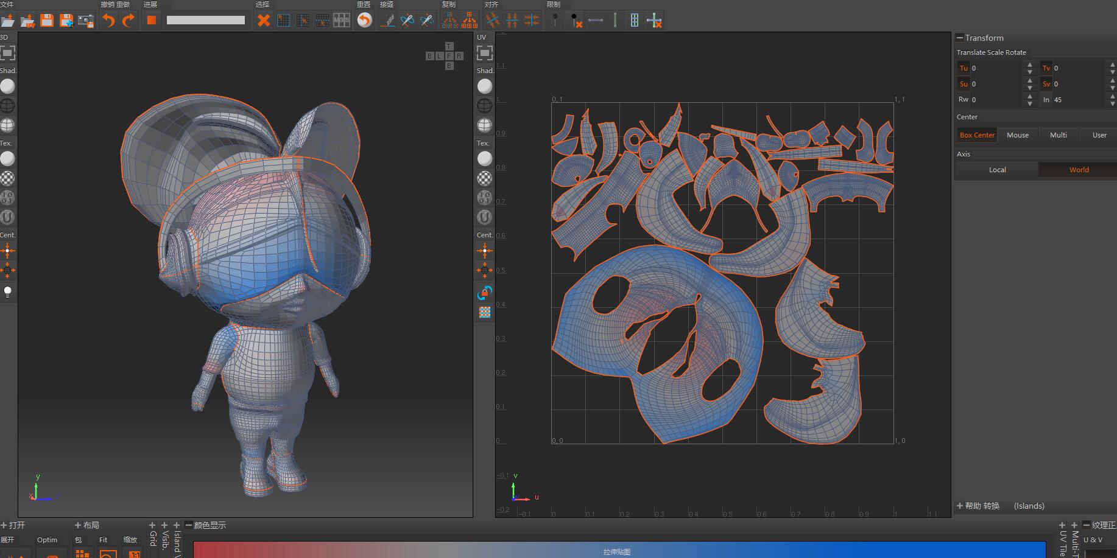Stop the running process with orange square
The width and height of the screenshot is (1117, 558).
tap(152, 21)
